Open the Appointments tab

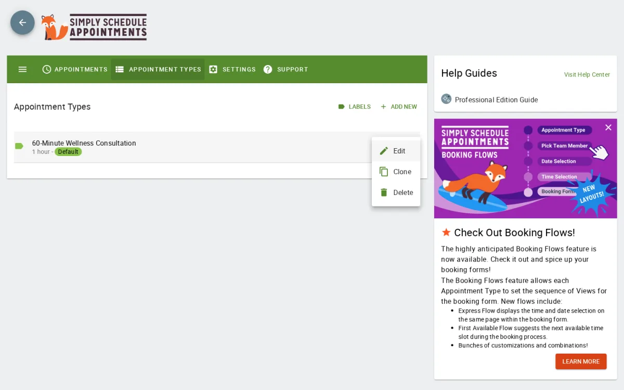tap(75, 69)
